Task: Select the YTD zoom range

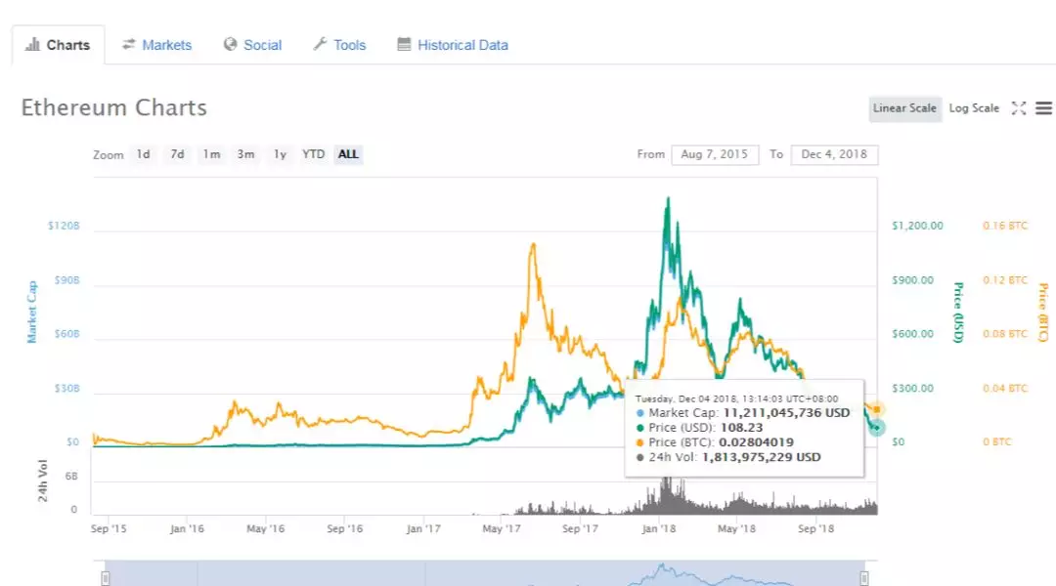Action: tap(313, 154)
